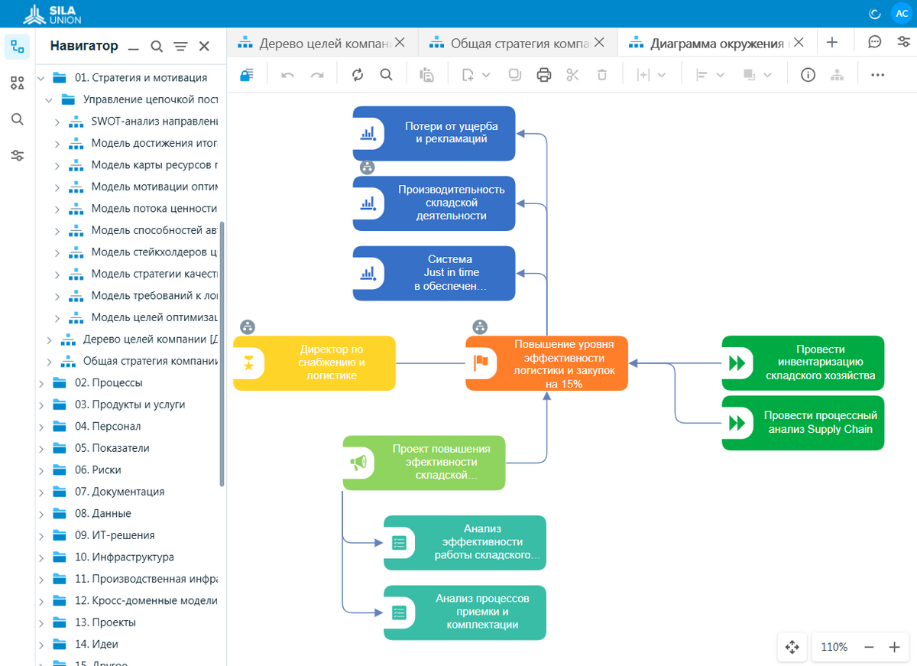The width and height of the screenshot is (917, 666).
Task: Open the add new object dropdown
Action: coord(475,75)
